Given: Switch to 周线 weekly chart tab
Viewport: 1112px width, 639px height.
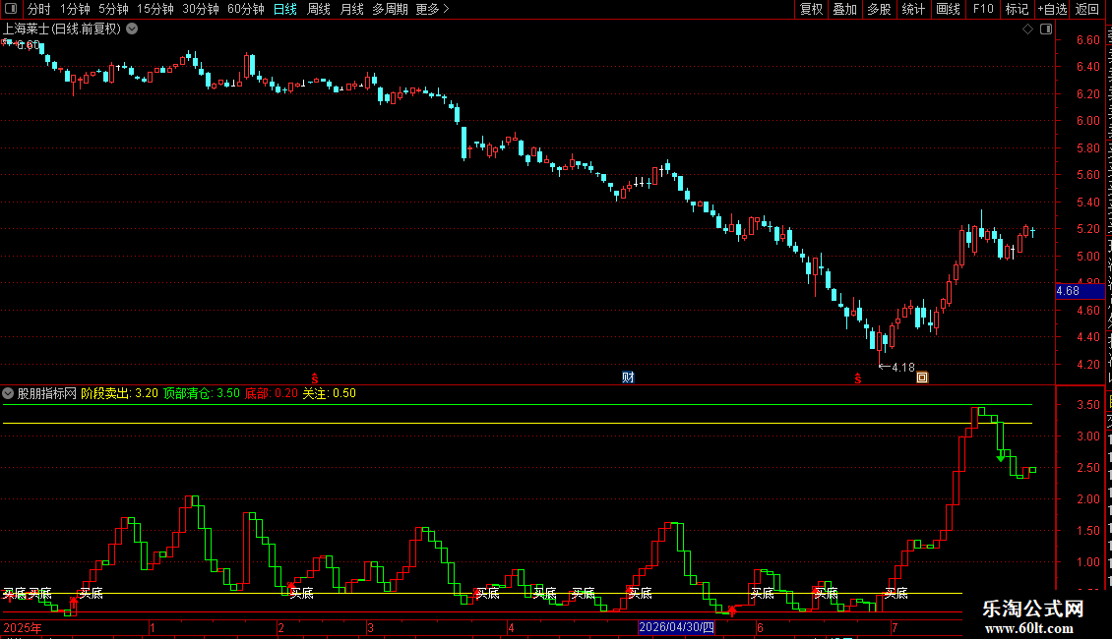Looking at the screenshot, I should (319, 9).
